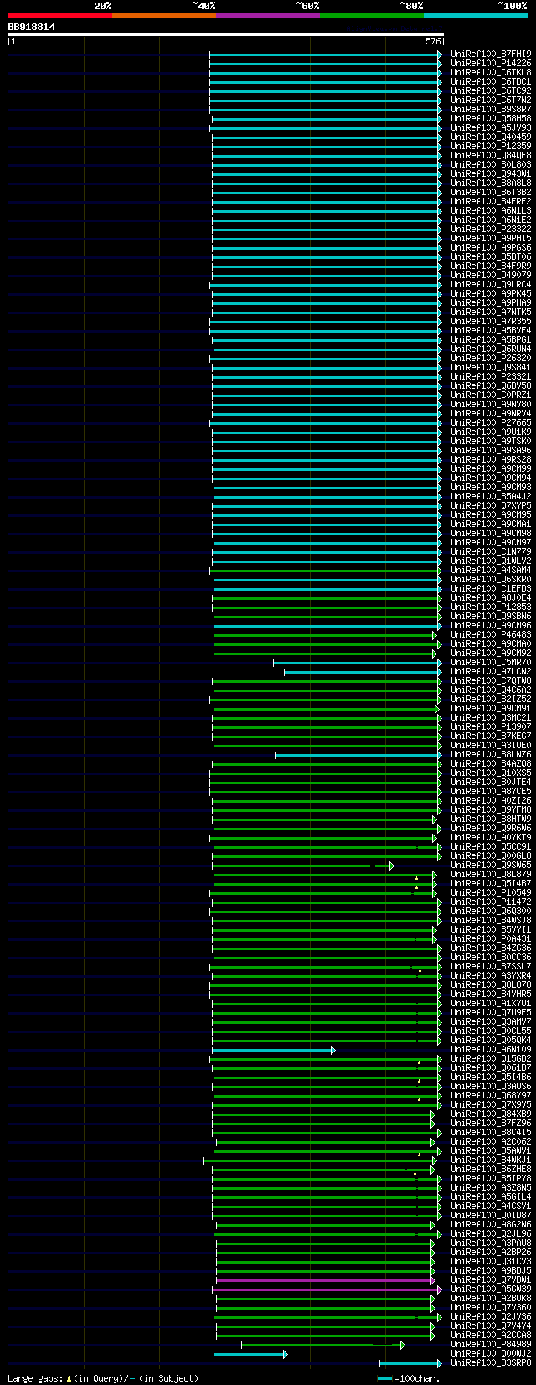The width and height of the screenshot is (536, 1385).
Task: Click the query end position 576
Action: click(433, 41)
